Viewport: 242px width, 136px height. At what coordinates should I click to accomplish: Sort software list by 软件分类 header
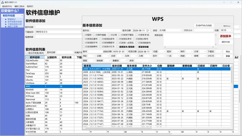pos(66,57)
